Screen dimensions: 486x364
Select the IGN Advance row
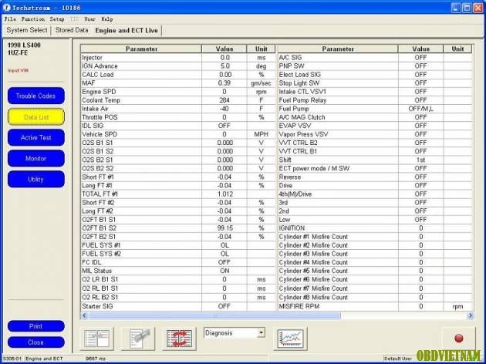(x=178, y=66)
